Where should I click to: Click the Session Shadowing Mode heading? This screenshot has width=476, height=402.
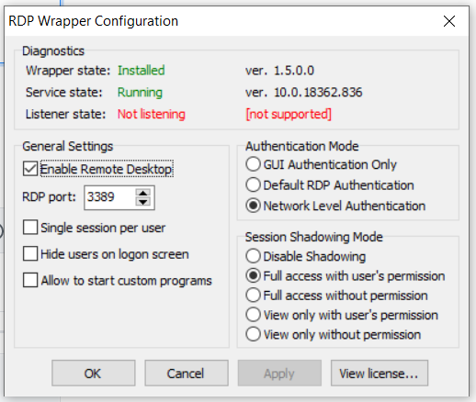314,237
